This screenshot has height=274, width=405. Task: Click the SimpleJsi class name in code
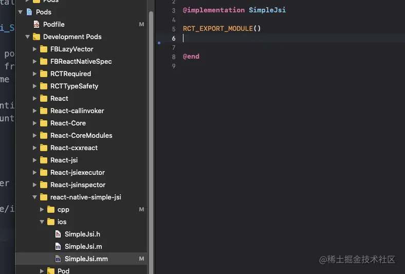coord(267,10)
